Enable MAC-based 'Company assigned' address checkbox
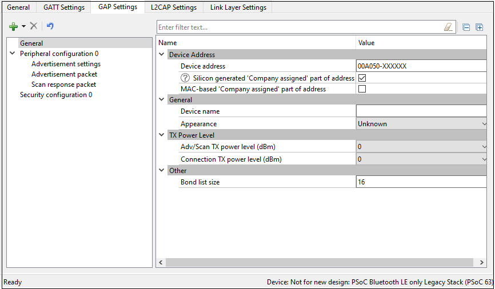The width and height of the screenshot is (495, 289). 362,89
